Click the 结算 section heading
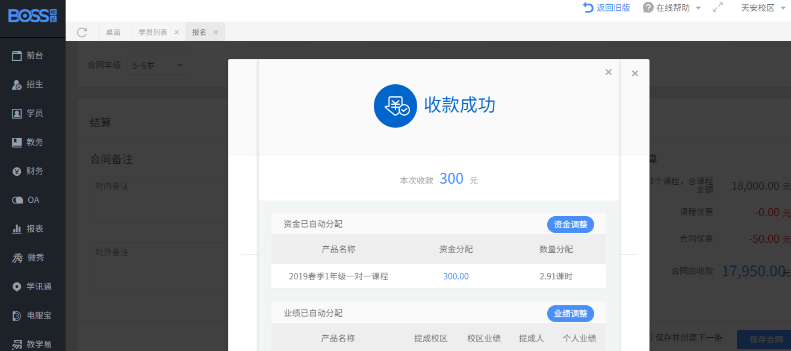The height and width of the screenshot is (351, 791). (x=101, y=122)
